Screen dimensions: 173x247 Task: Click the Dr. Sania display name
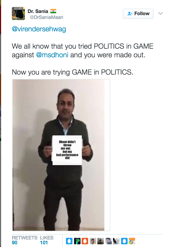(38, 11)
